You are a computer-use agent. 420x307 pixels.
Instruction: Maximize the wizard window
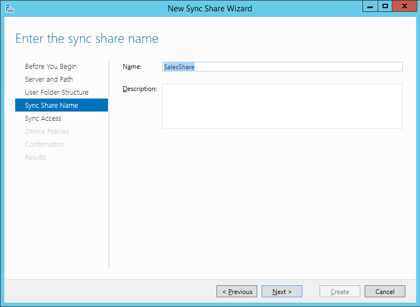pos(385,6)
